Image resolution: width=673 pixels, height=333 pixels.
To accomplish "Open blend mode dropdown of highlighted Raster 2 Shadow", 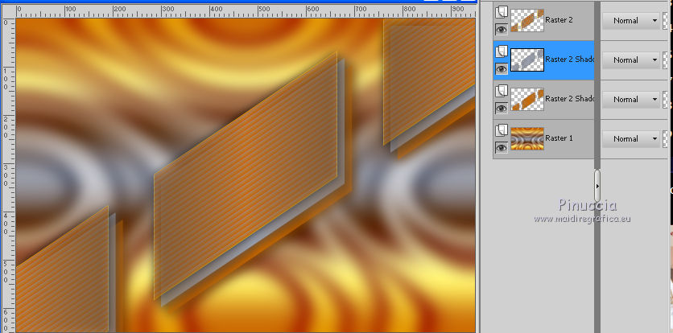I will 631,60.
